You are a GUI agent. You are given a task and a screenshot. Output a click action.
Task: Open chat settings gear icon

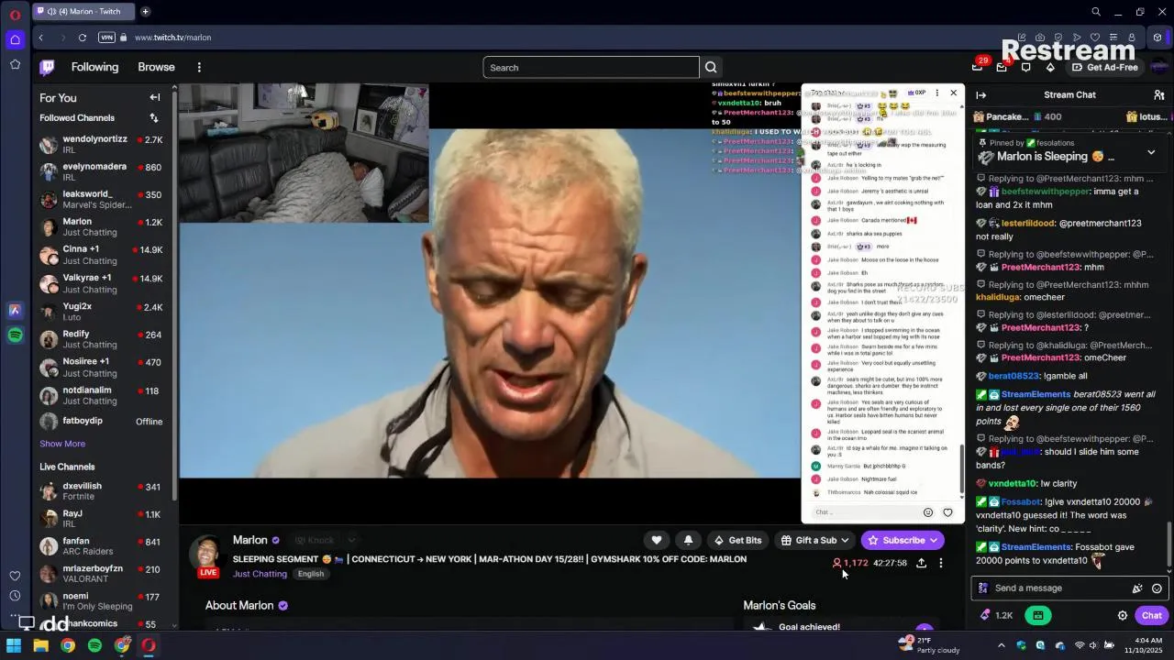[x=1122, y=616]
